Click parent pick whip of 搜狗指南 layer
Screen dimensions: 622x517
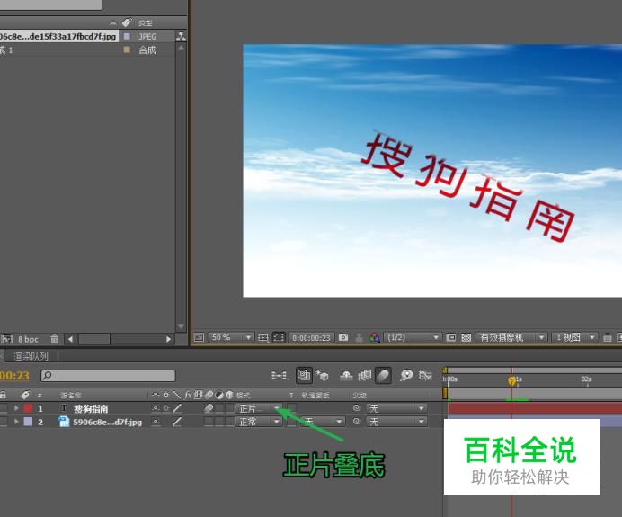click(x=357, y=408)
